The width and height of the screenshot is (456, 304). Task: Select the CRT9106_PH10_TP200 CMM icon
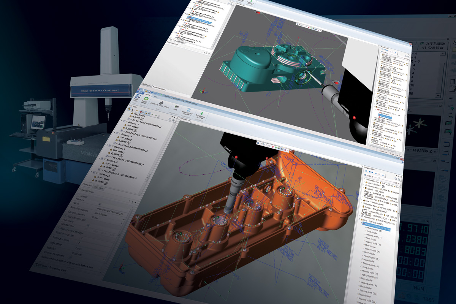click(x=161, y=103)
